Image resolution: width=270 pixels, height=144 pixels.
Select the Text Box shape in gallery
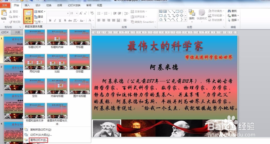click(161, 11)
